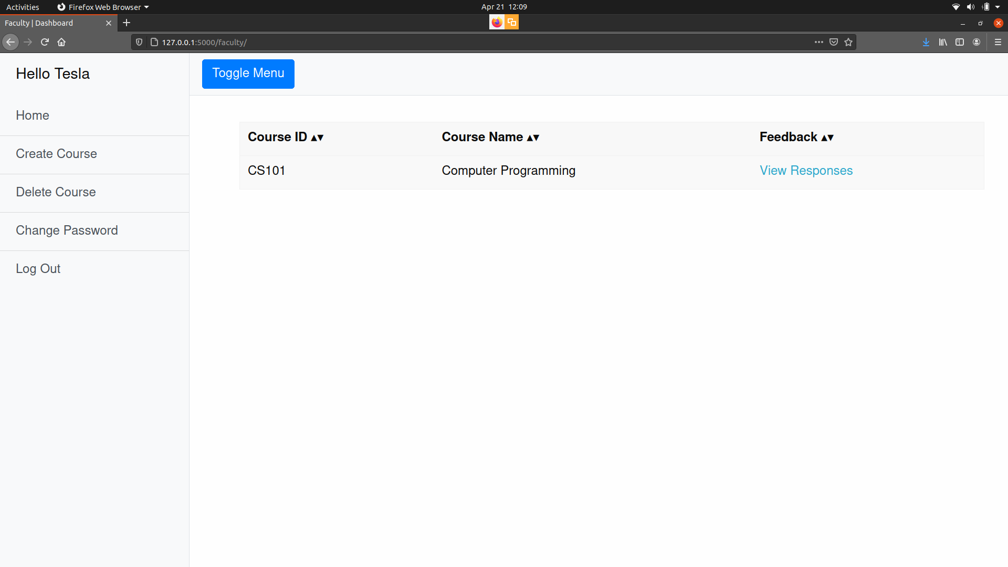Toggle the browser sidebar view

[960, 42]
